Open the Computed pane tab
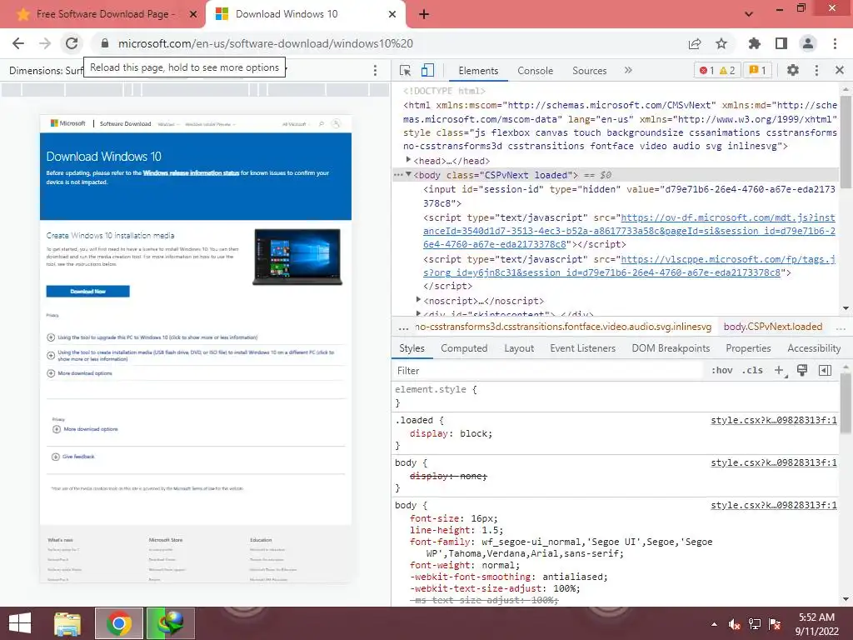 click(x=464, y=348)
